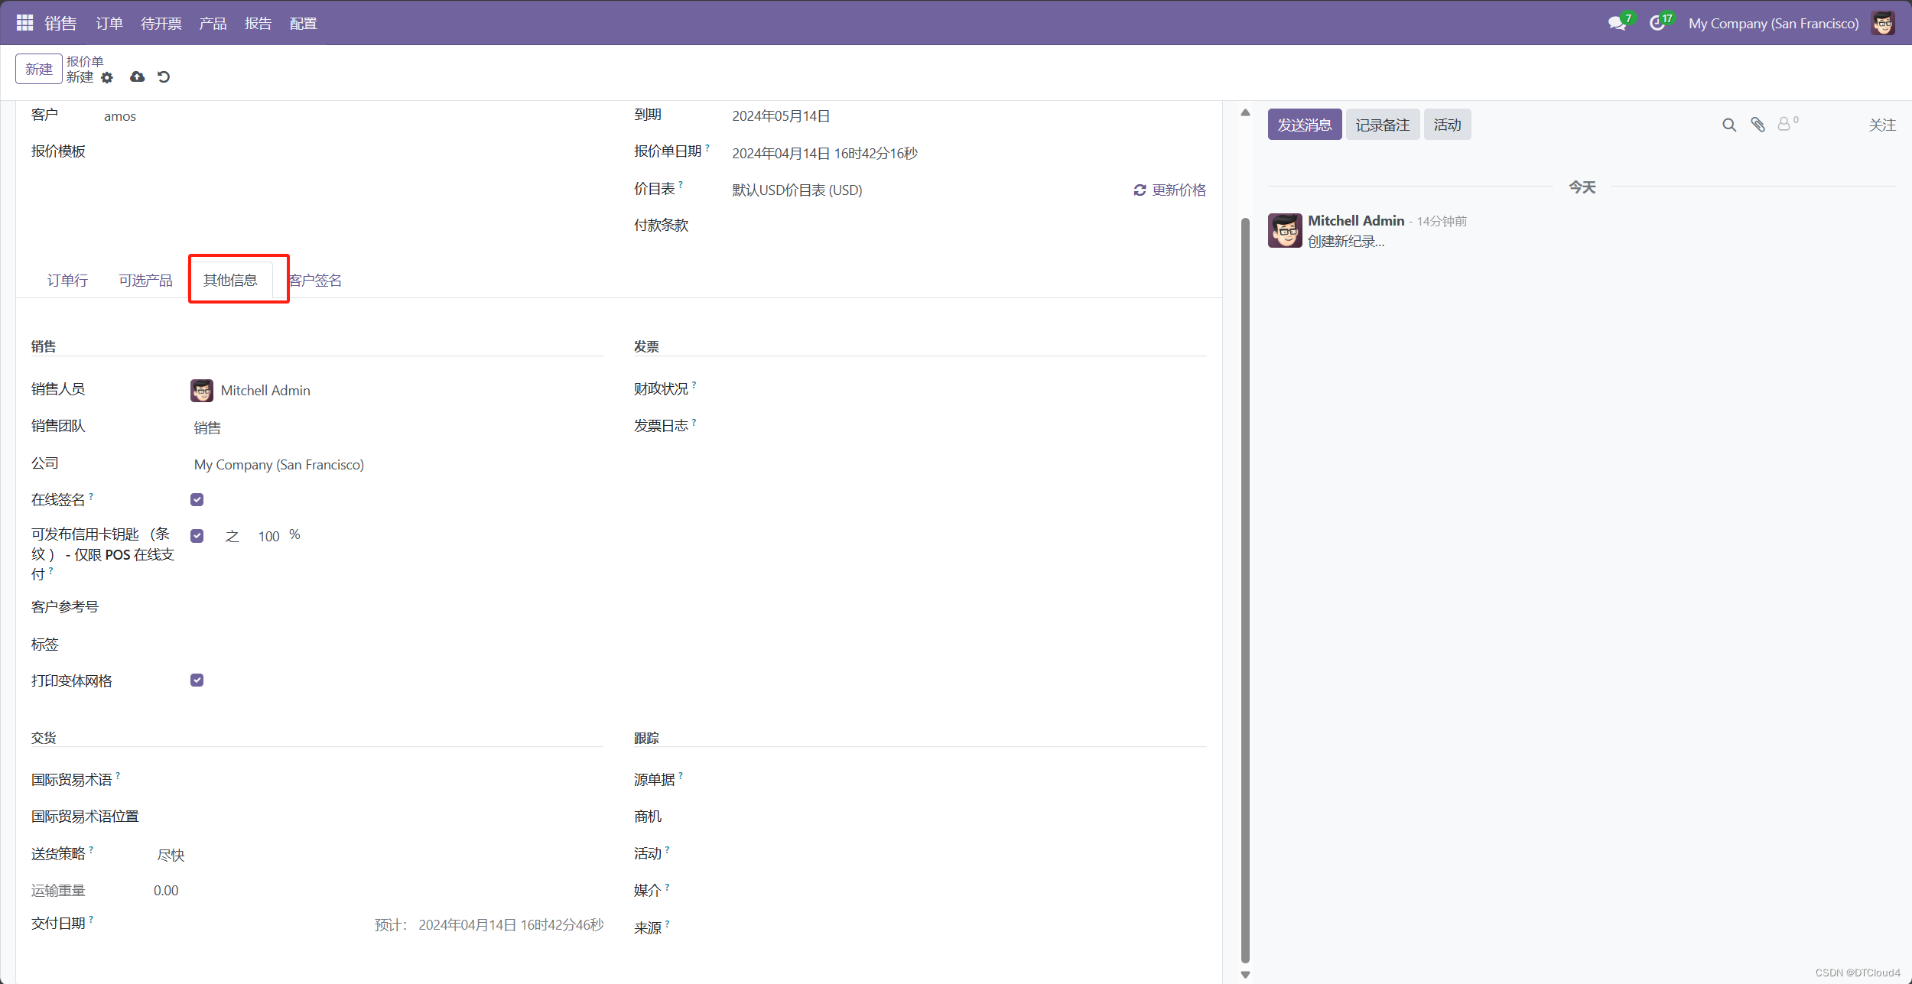This screenshot has width=1912, height=984.
Task: Open the 配置 menu
Action: tap(303, 24)
